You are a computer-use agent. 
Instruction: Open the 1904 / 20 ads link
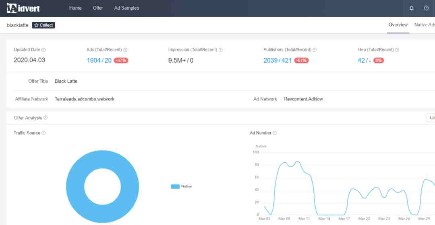click(x=99, y=60)
